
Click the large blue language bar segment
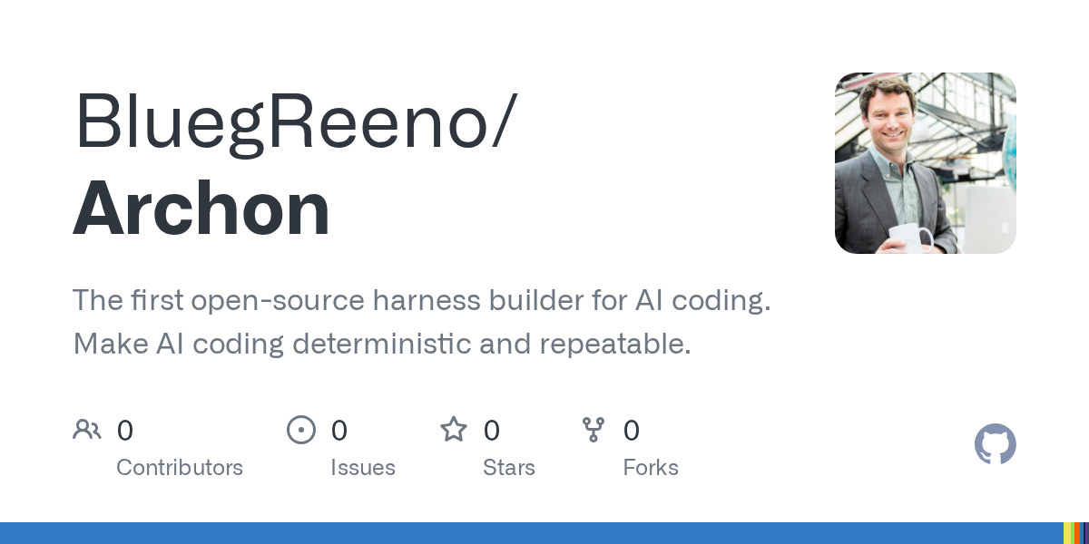point(532,533)
